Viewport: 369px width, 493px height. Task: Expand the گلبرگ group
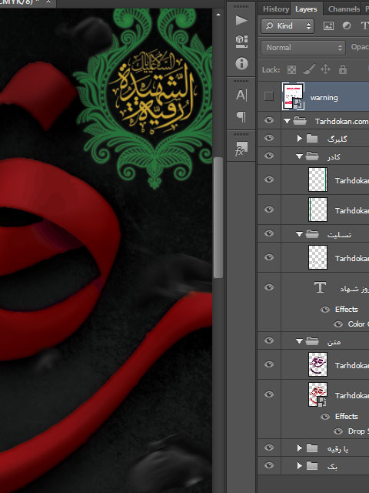pyautogui.click(x=300, y=139)
